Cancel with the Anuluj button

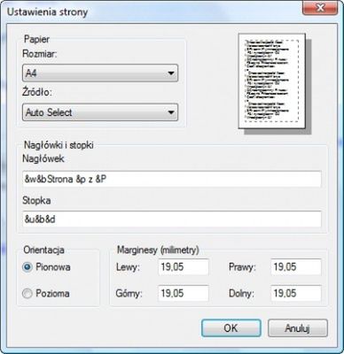[298, 328]
